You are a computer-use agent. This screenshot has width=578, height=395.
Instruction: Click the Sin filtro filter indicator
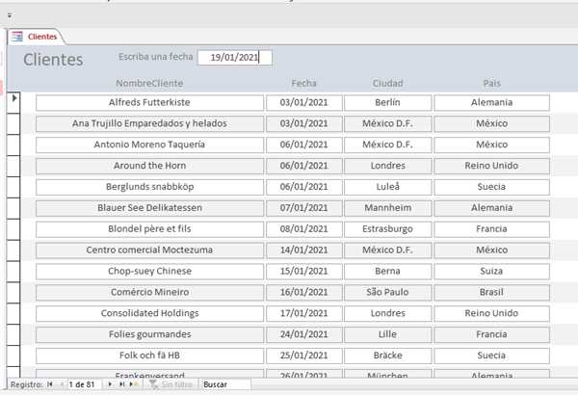click(171, 384)
